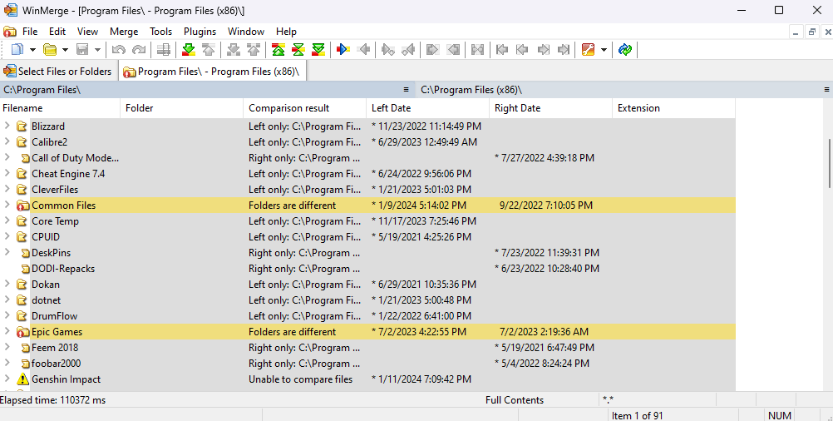The height and width of the screenshot is (421, 833).
Task: Open dropdown arrow next to Open folder icon
Action: pos(65,50)
